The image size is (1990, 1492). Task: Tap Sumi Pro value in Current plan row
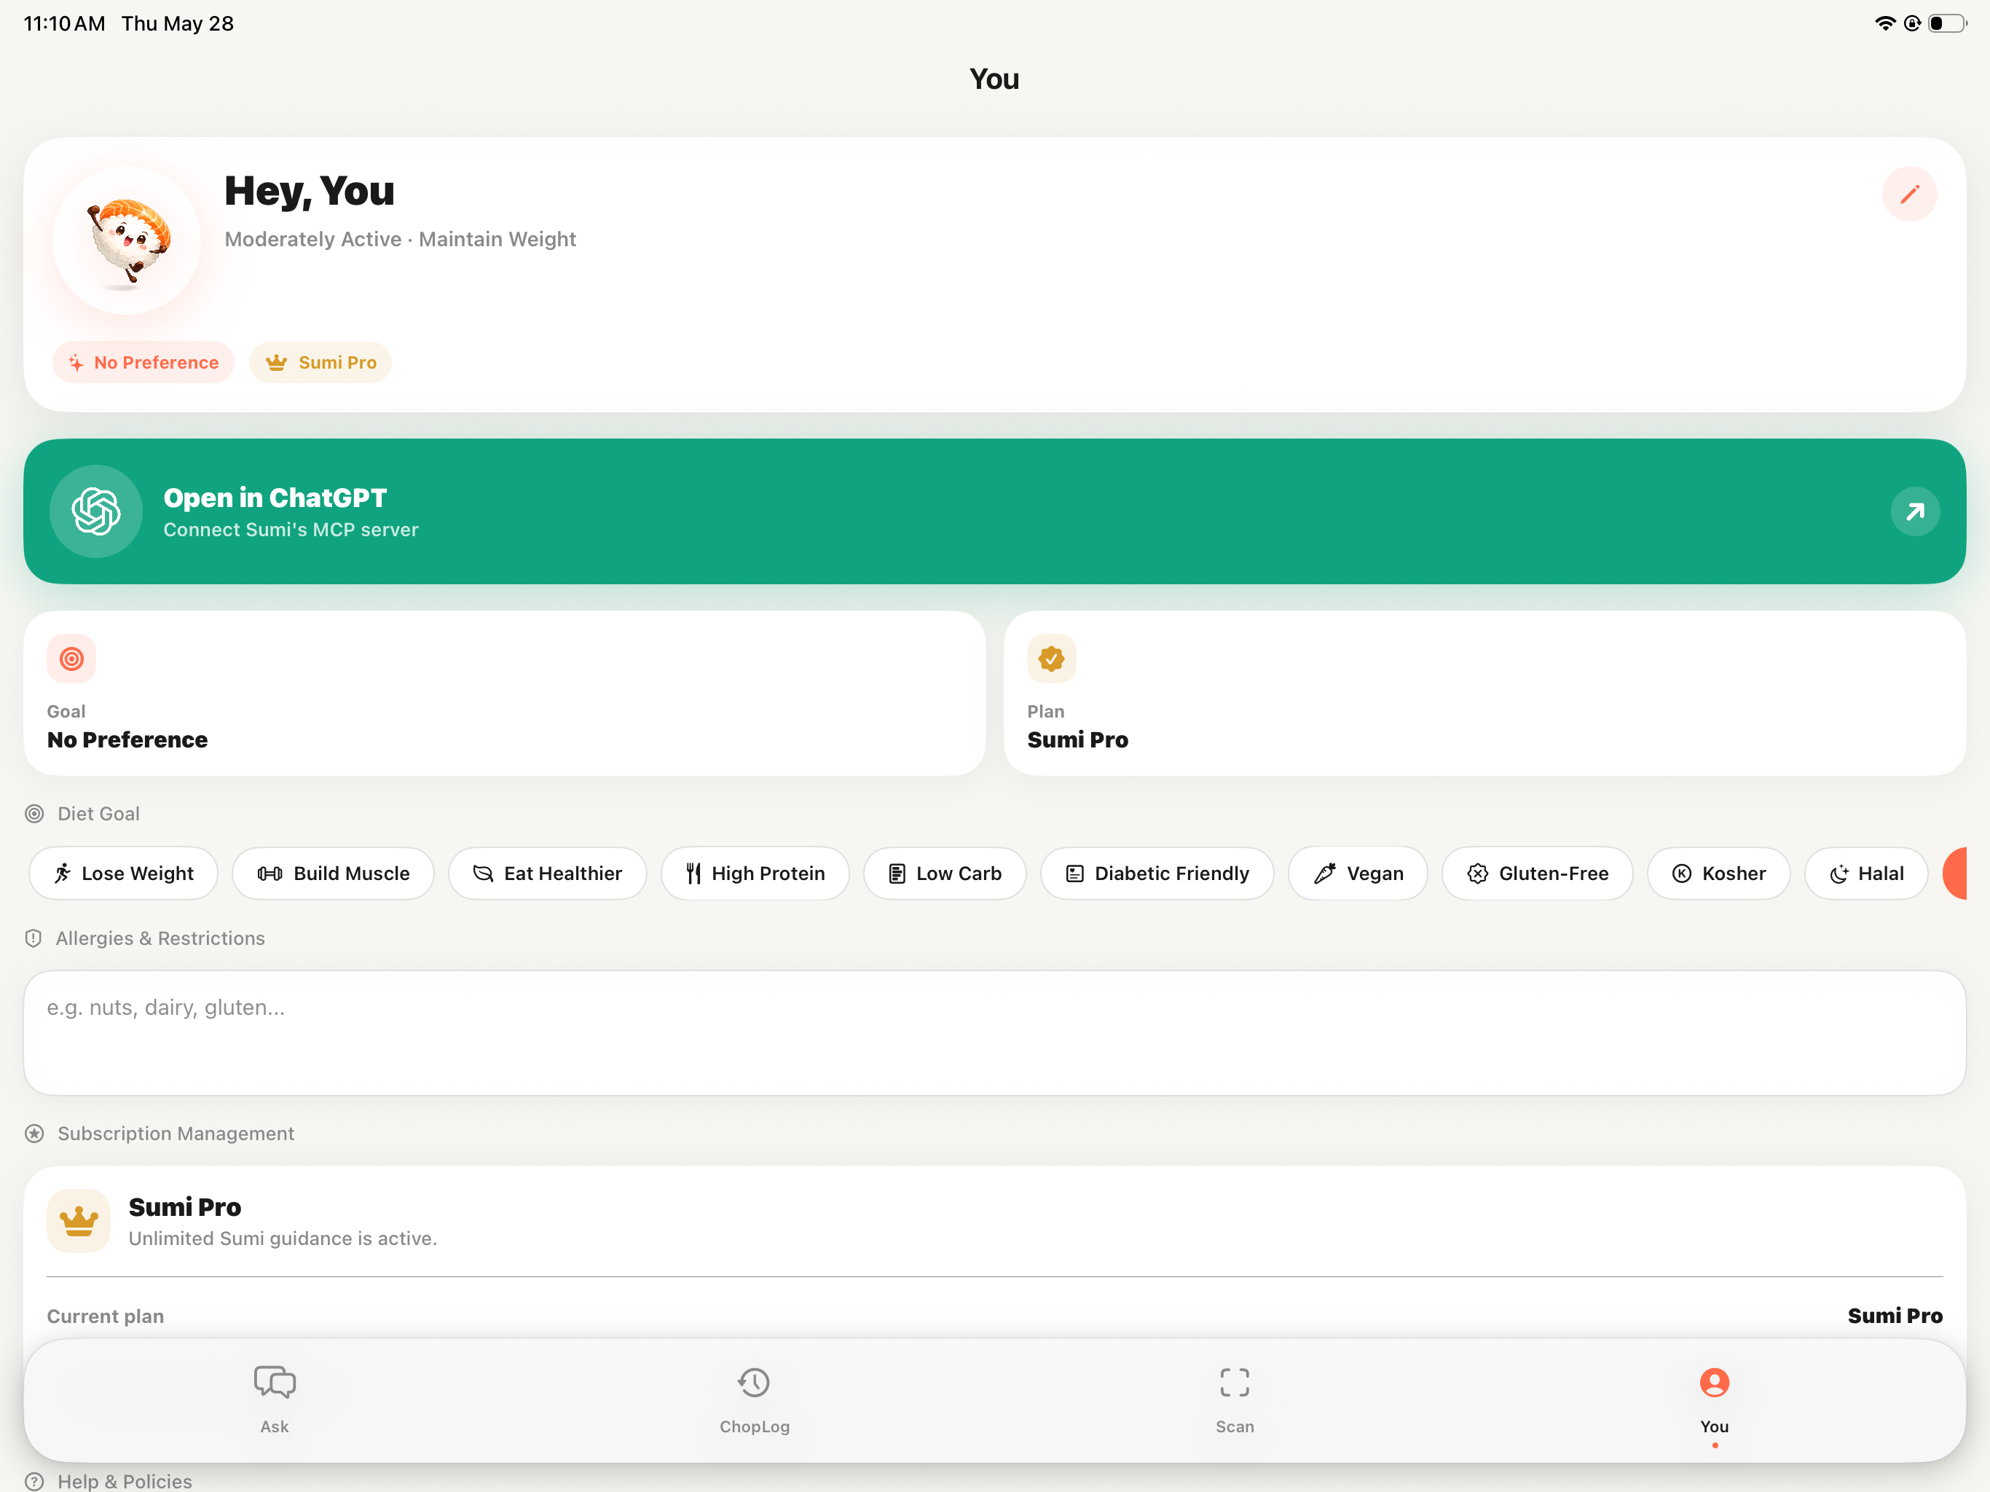coord(1895,1316)
